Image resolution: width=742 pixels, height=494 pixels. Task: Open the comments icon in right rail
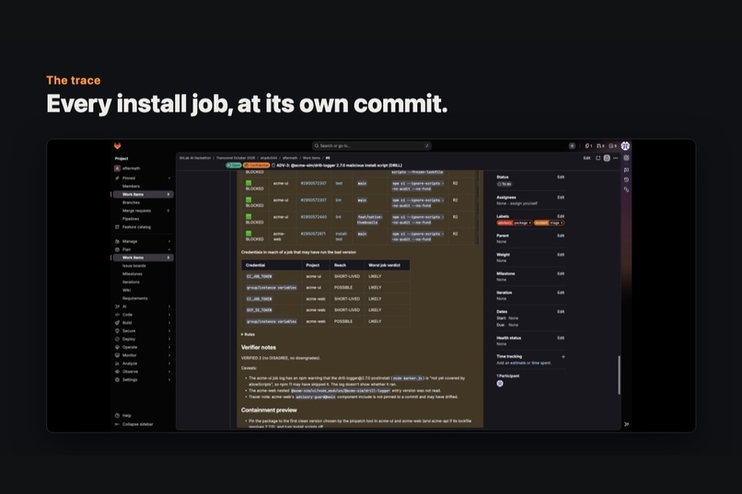pos(627,169)
